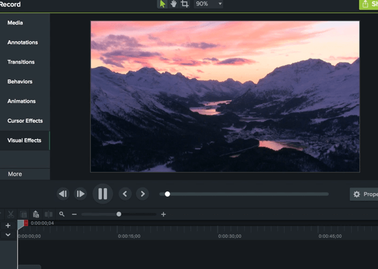Click the playback scrubber bar
Viewport: 378px width, 269px height.
pos(244,194)
